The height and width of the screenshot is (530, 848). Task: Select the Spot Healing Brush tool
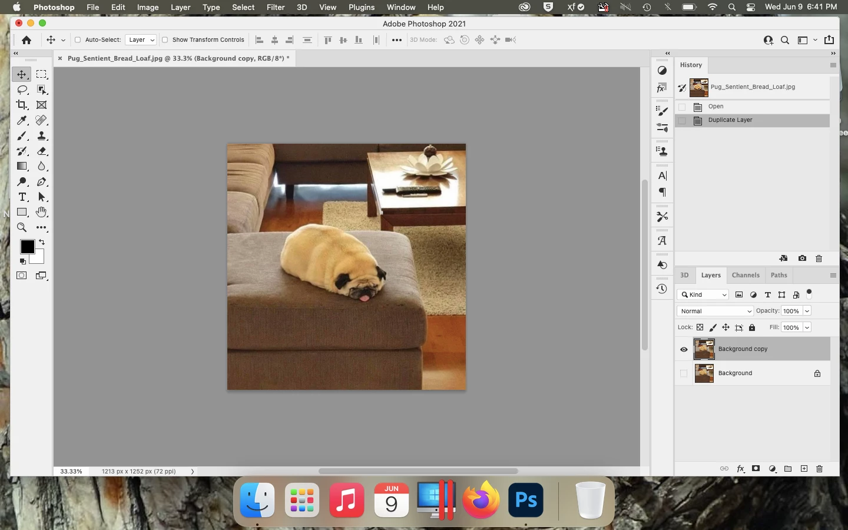[41, 120]
